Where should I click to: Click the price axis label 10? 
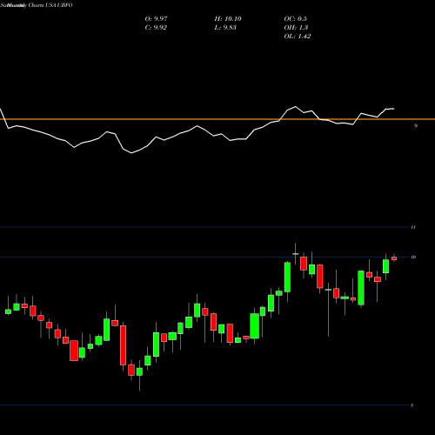tap(413, 257)
